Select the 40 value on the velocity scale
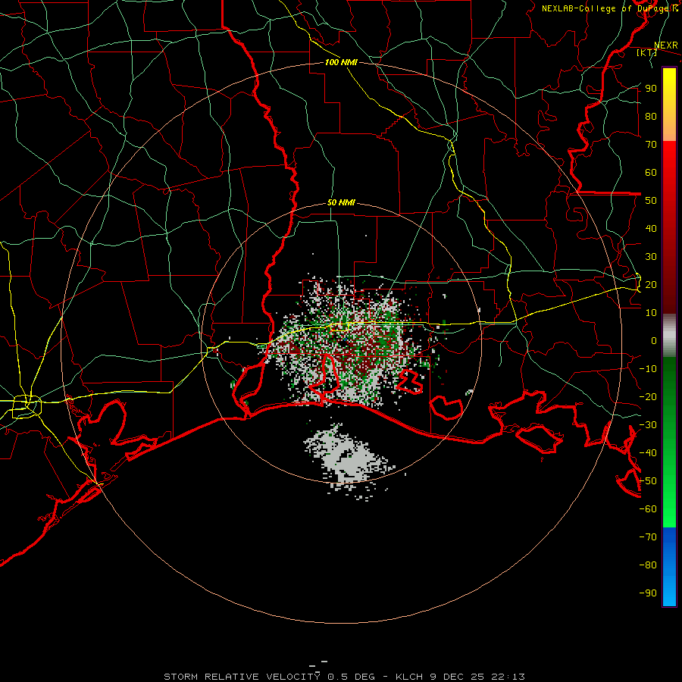The height and width of the screenshot is (682, 682). point(651,229)
